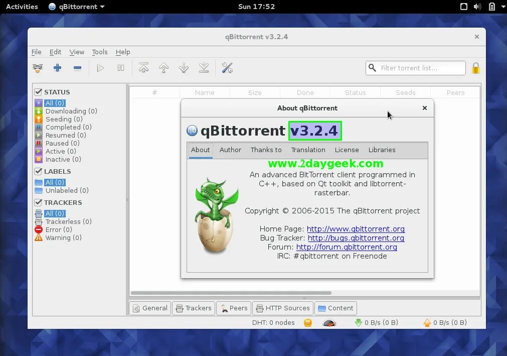Toggle the STATUS section checkbox

coord(38,92)
